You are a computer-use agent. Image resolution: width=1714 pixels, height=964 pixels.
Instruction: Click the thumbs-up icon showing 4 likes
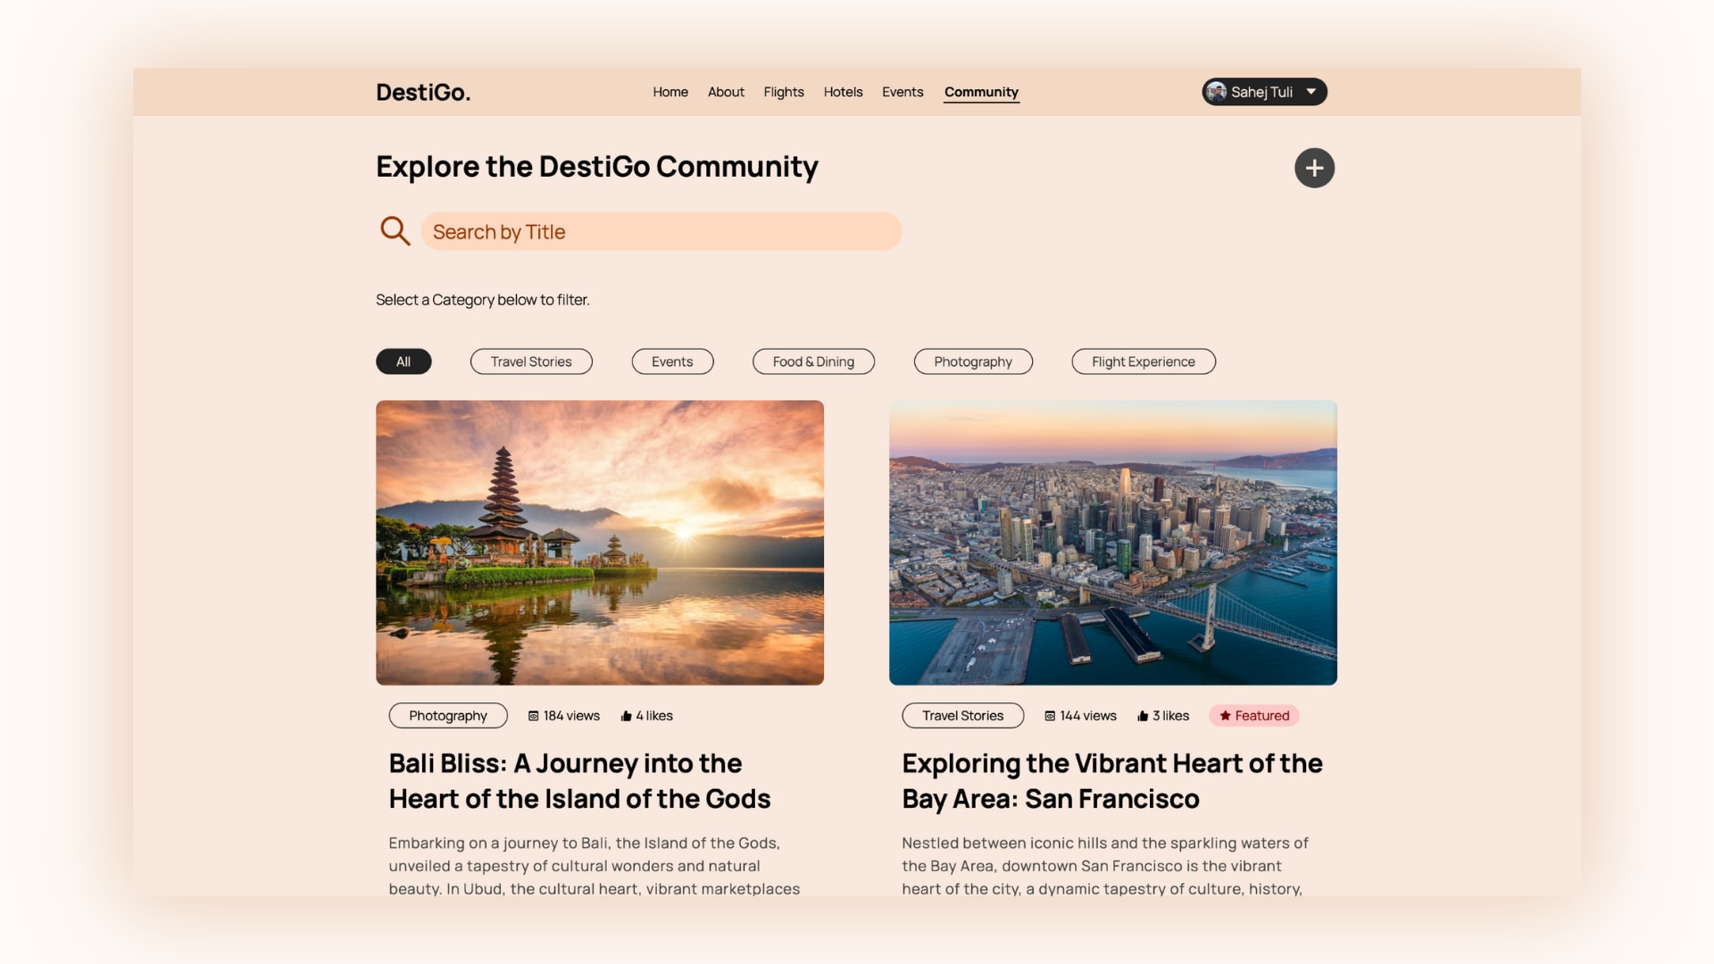click(626, 716)
